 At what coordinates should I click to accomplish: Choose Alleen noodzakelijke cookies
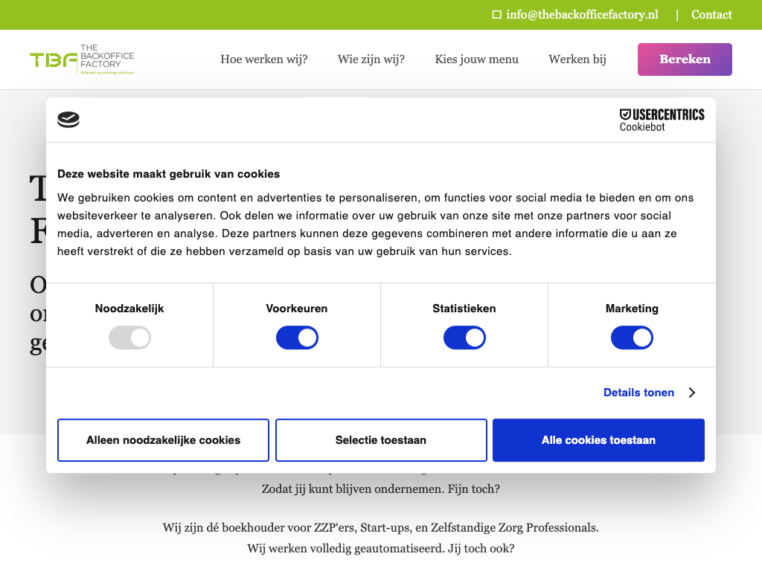163,440
